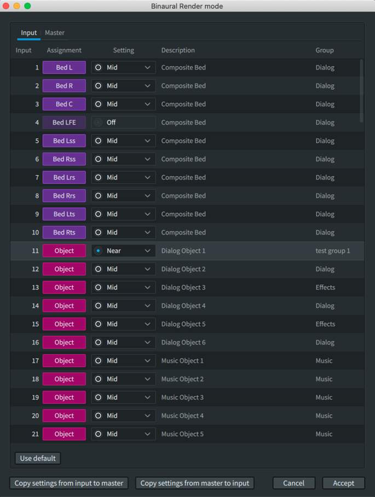
Task: Click the Bed L assignment tag
Action: point(64,68)
